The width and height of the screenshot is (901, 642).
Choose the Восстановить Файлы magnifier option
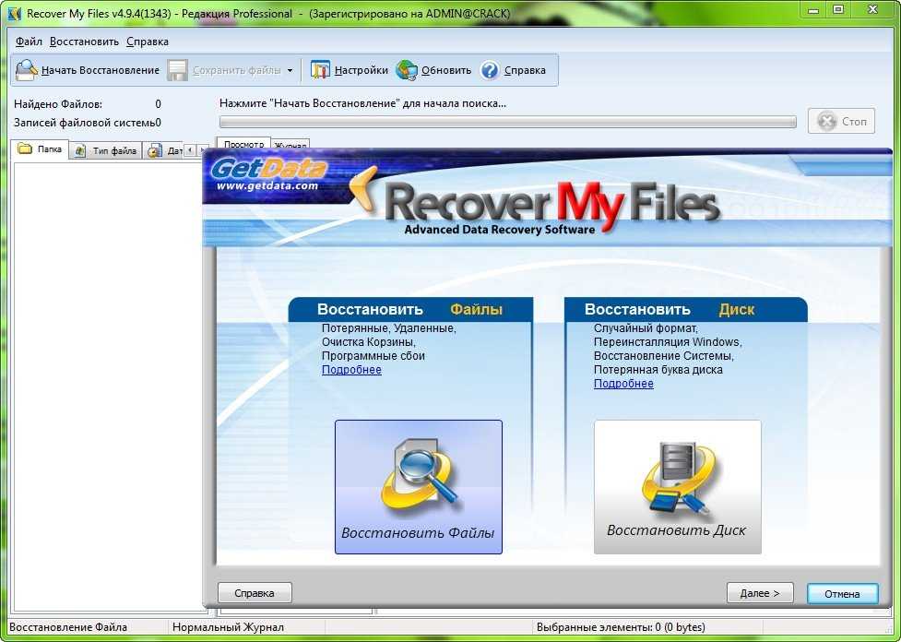tap(419, 487)
